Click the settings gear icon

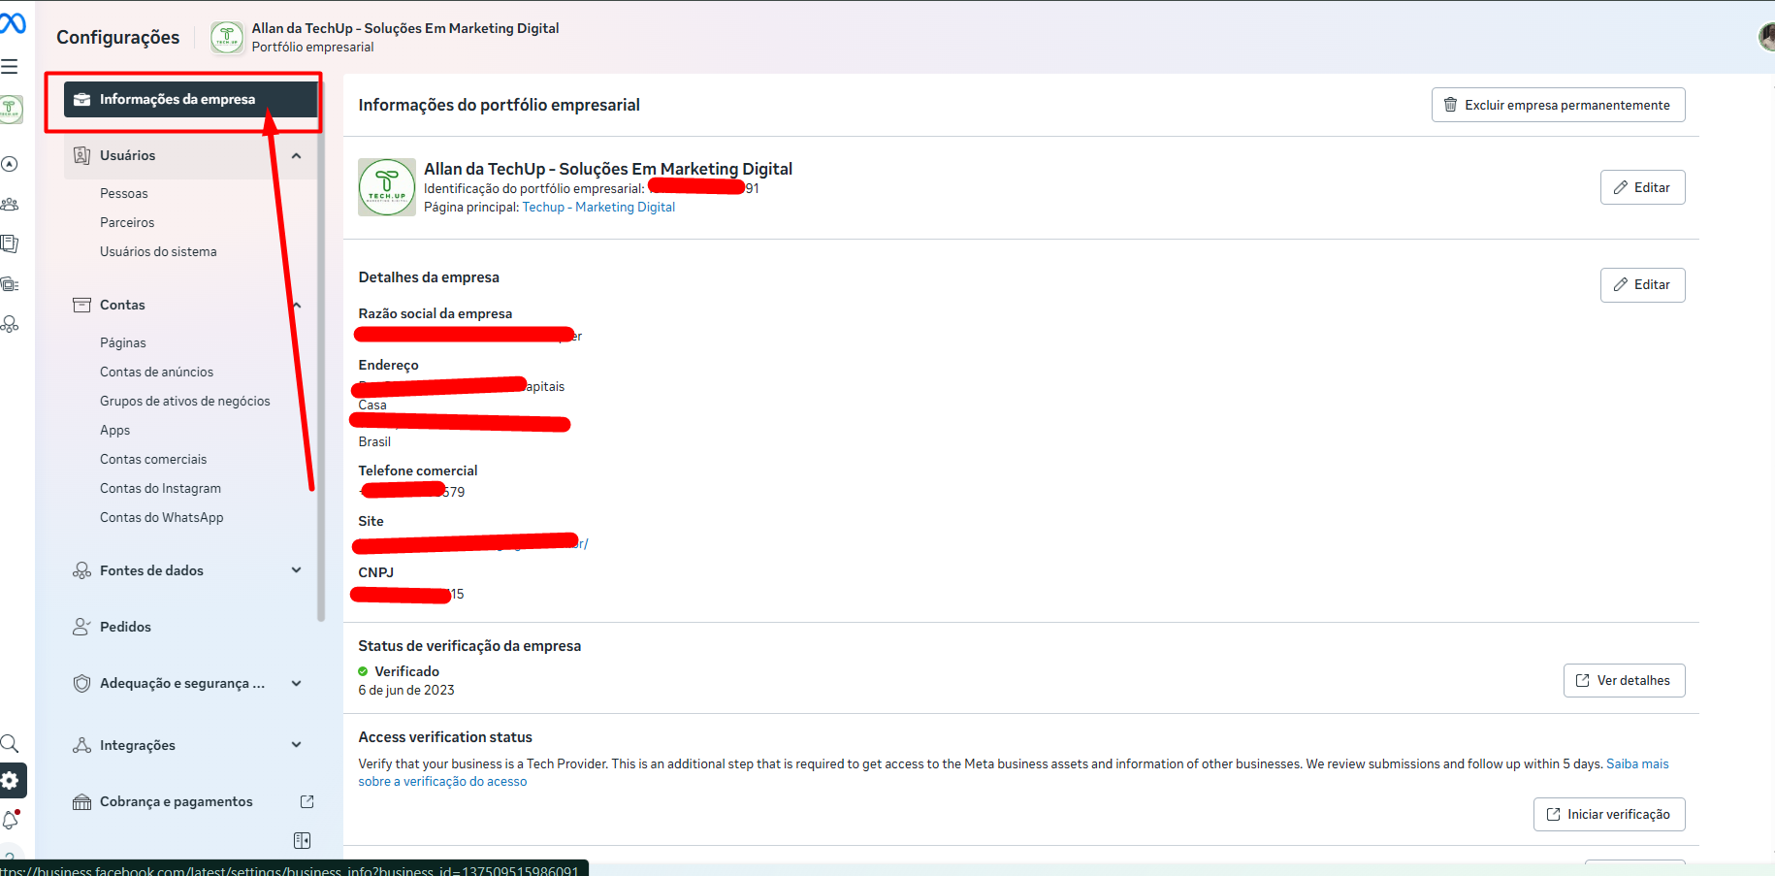pyautogui.click(x=11, y=781)
